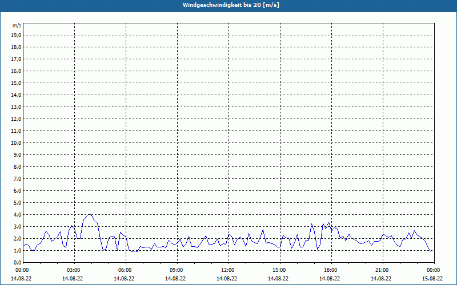Select the "14.08.22" date beneath "18:00"
Viewport: 457px width, 285px height.
[330, 279]
